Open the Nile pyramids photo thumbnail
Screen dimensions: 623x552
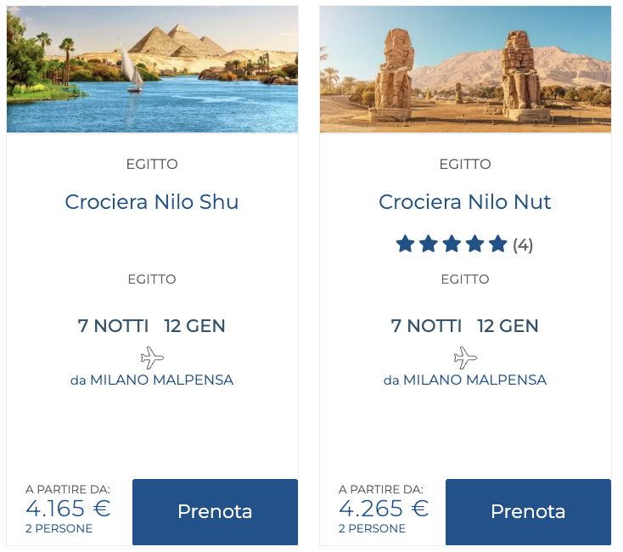tap(152, 70)
